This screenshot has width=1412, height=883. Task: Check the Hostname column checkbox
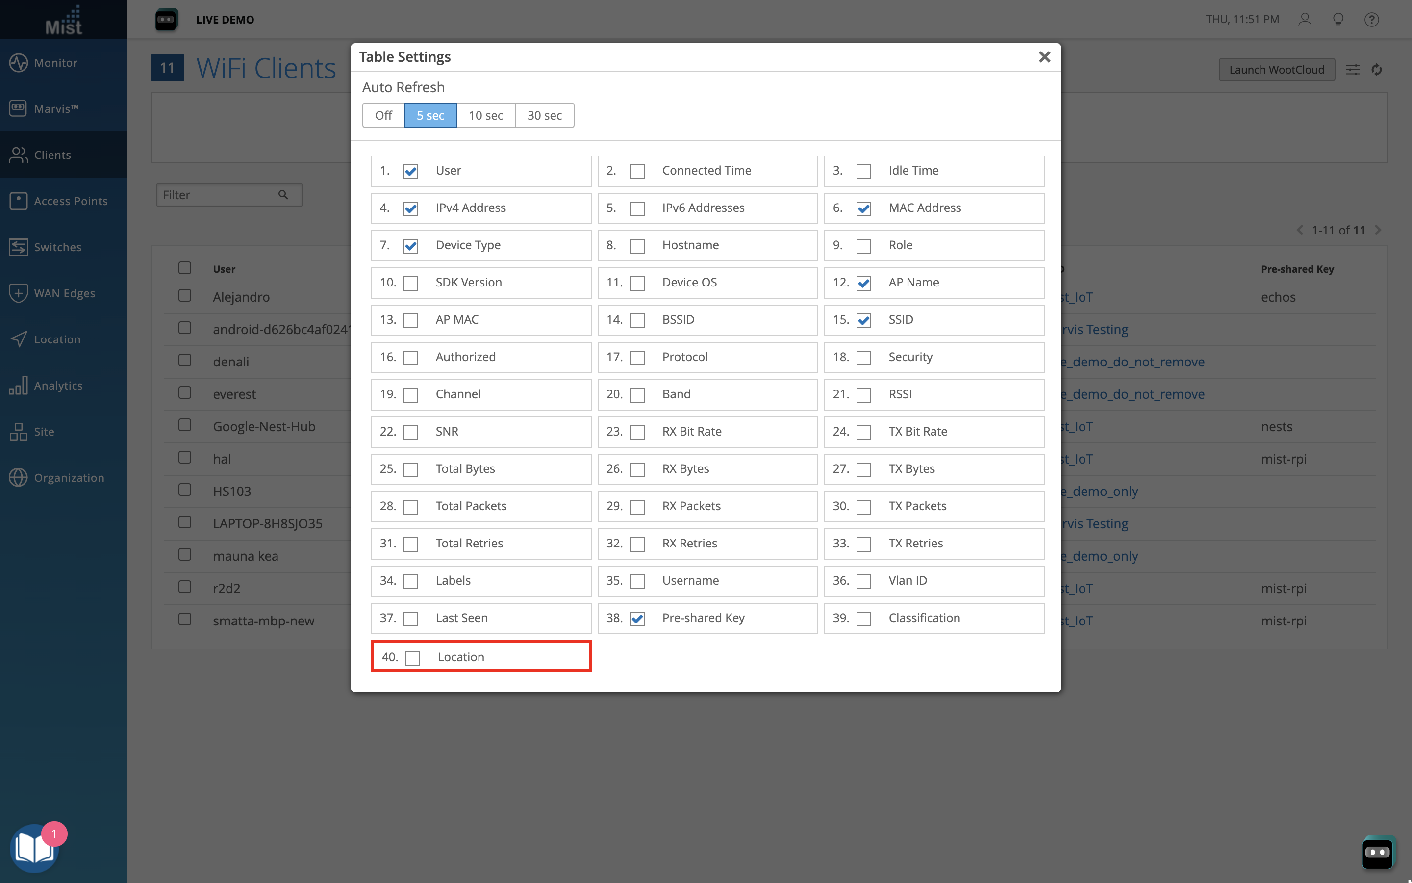tap(637, 246)
